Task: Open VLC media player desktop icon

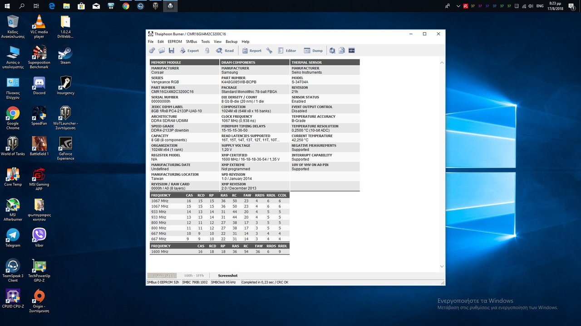Action: (39, 27)
